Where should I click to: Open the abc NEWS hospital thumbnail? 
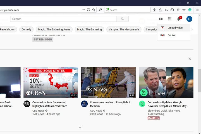[x=108, y=82]
